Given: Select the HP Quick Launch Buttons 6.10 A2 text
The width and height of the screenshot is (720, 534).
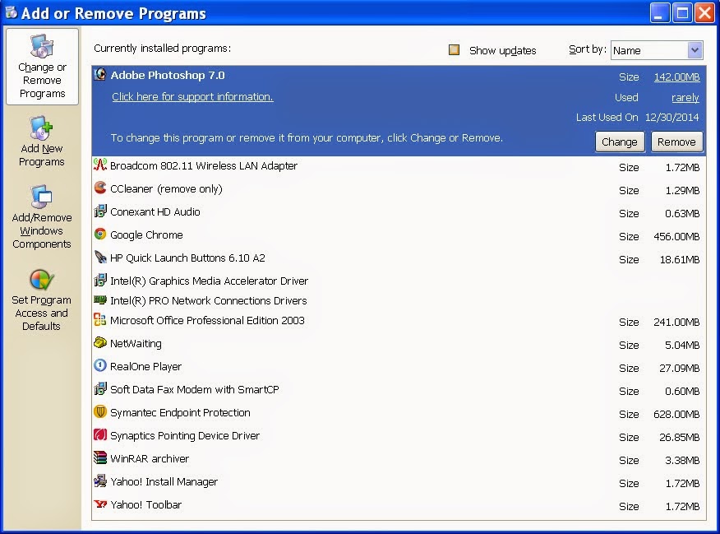Looking at the screenshot, I should pos(187,258).
